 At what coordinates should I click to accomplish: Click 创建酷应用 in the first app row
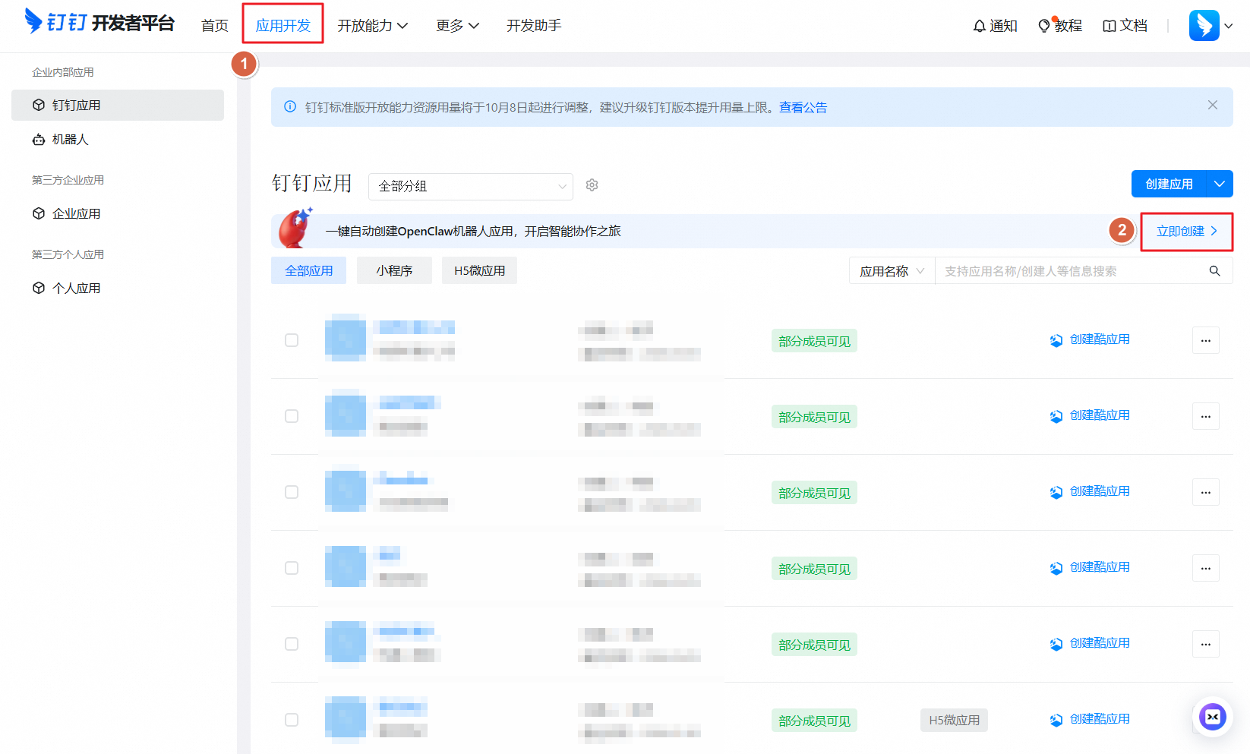point(1090,339)
